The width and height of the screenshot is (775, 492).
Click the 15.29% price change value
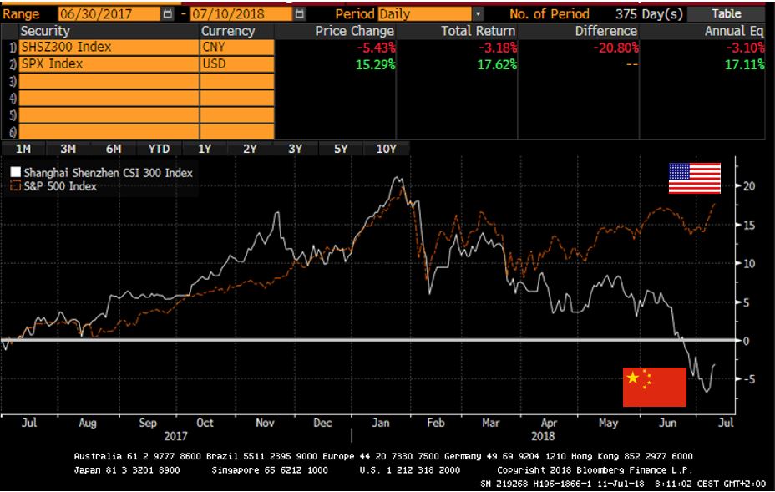[375, 65]
